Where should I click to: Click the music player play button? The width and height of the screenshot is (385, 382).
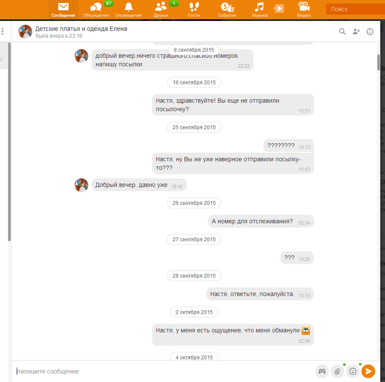point(278,8)
